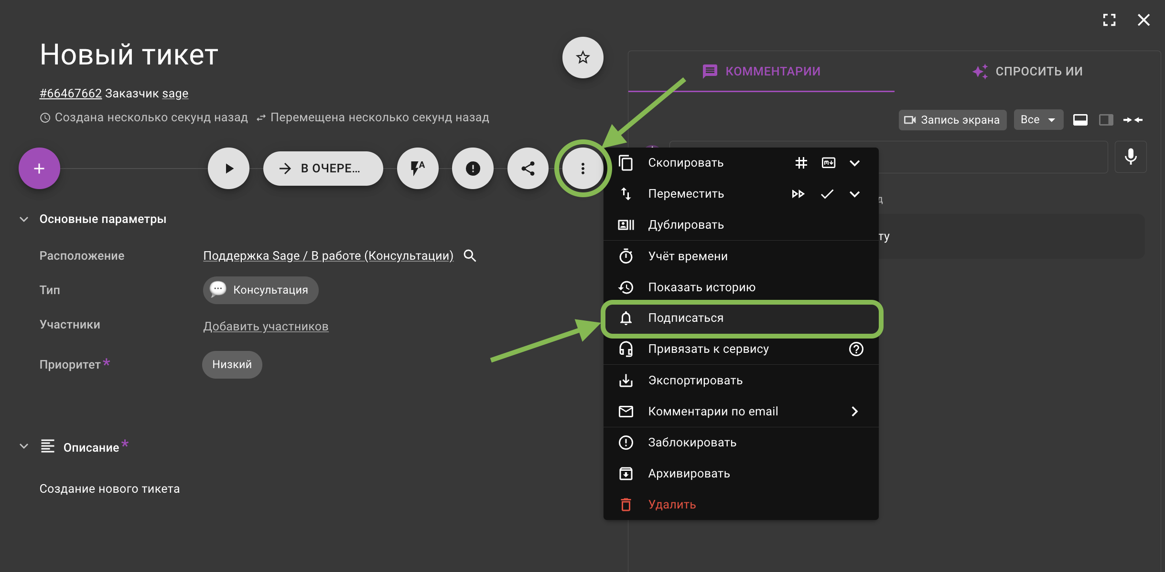Click the exclamation mark block button
The height and width of the screenshot is (572, 1165).
click(473, 169)
